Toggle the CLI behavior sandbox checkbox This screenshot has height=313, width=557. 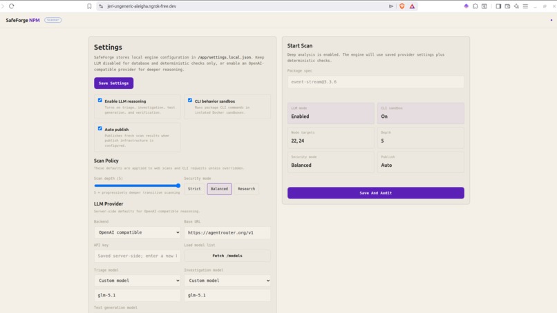tap(190, 101)
